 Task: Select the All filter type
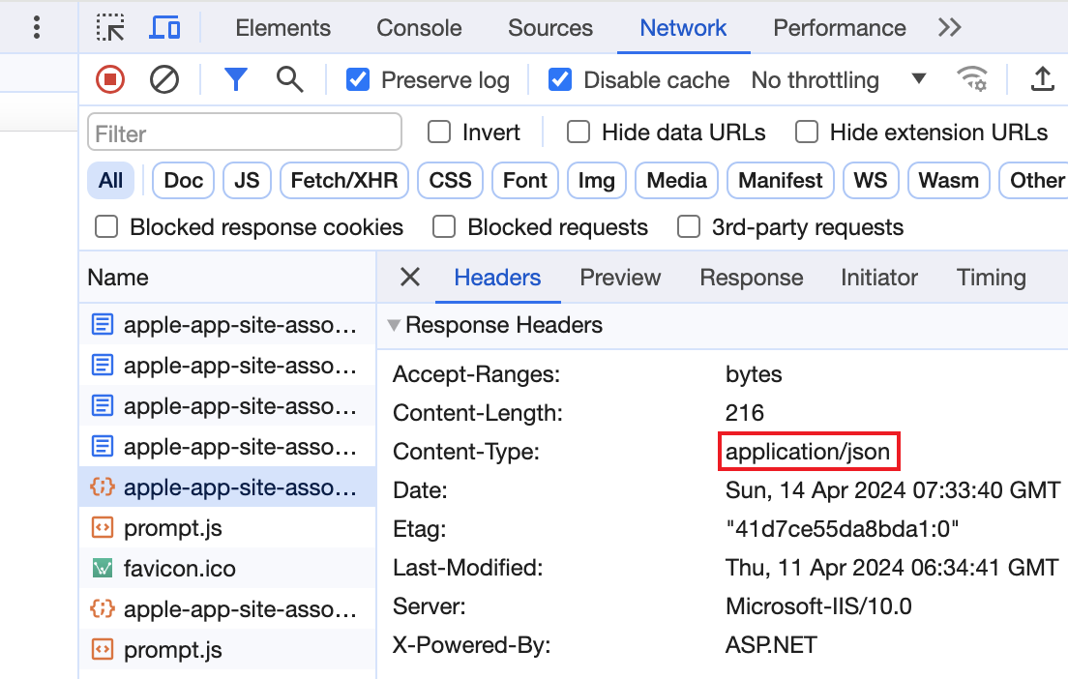coord(110,181)
